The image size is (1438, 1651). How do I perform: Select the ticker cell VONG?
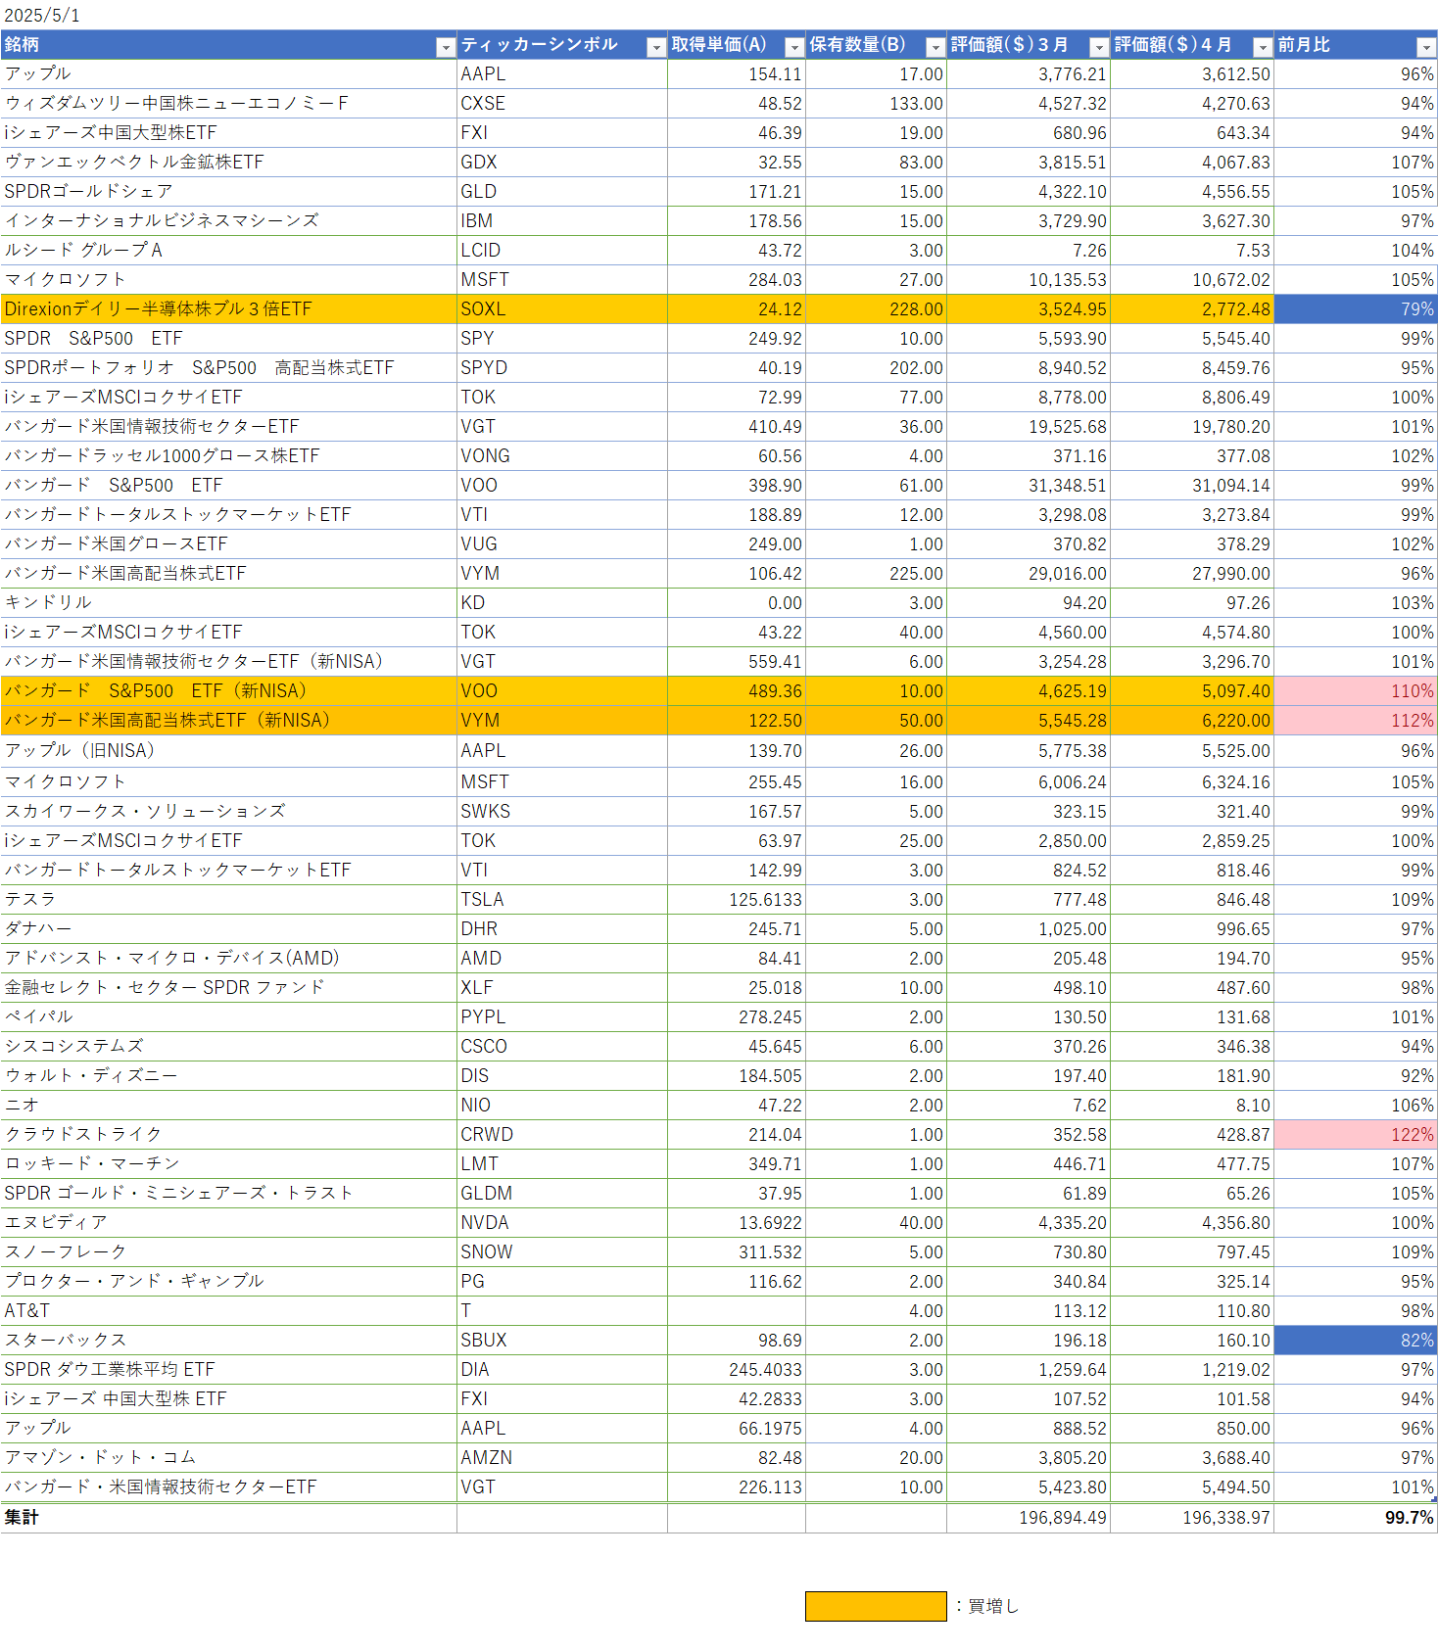(562, 456)
